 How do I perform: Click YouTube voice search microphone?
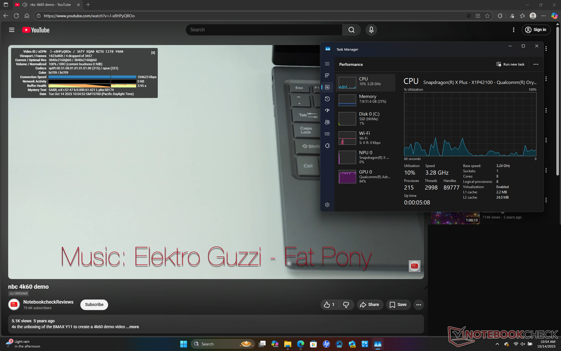[371, 30]
